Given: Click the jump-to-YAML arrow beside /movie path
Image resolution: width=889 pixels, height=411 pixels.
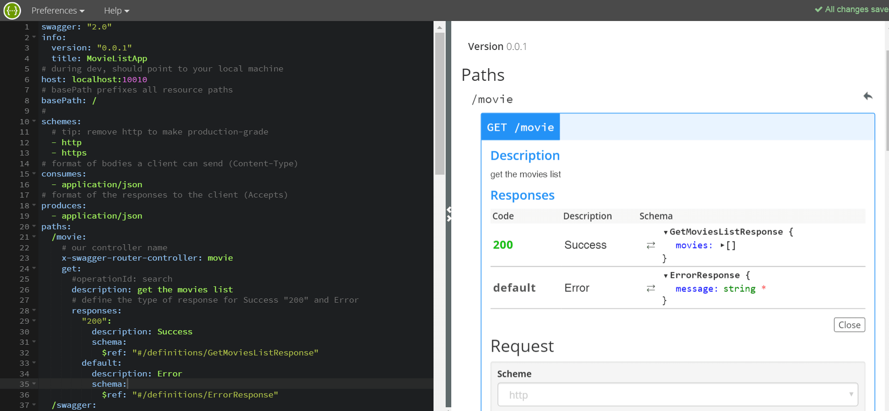Looking at the screenshot, I should click(868, 96).
